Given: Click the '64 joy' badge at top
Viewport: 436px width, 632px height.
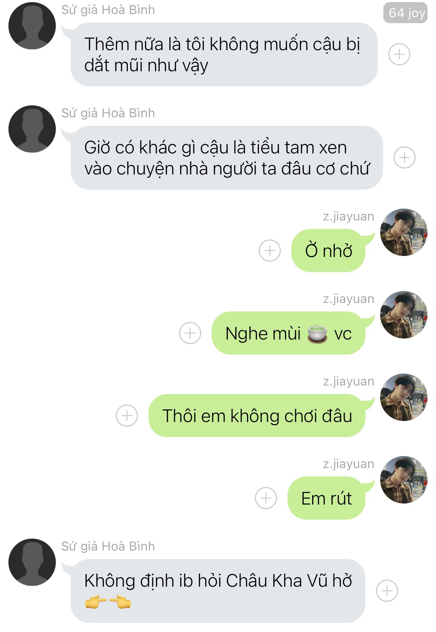Looking at the screenshot, I should [405, 13].
